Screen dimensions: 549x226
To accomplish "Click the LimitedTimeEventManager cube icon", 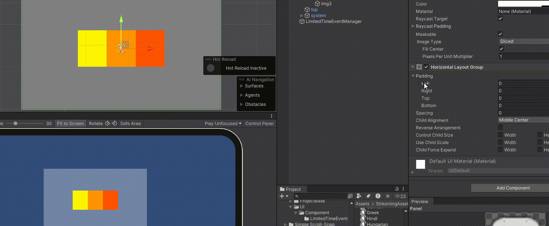I will pyautogui.click(x=302, y=21).
